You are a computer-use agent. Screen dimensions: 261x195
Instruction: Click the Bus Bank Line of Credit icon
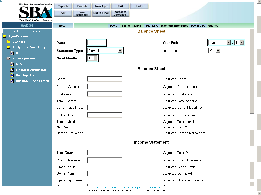pos(12,81)
